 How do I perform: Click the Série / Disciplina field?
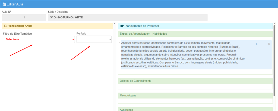pos(127,17)
